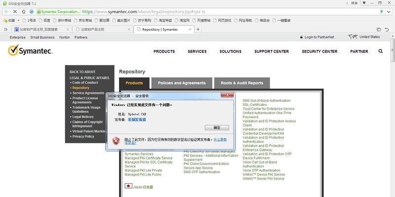This screenshot has width=395, height=197.
Task: Switch to the 加密锁产品注册_百度搜索 tab
Action: tap(41, 30)
